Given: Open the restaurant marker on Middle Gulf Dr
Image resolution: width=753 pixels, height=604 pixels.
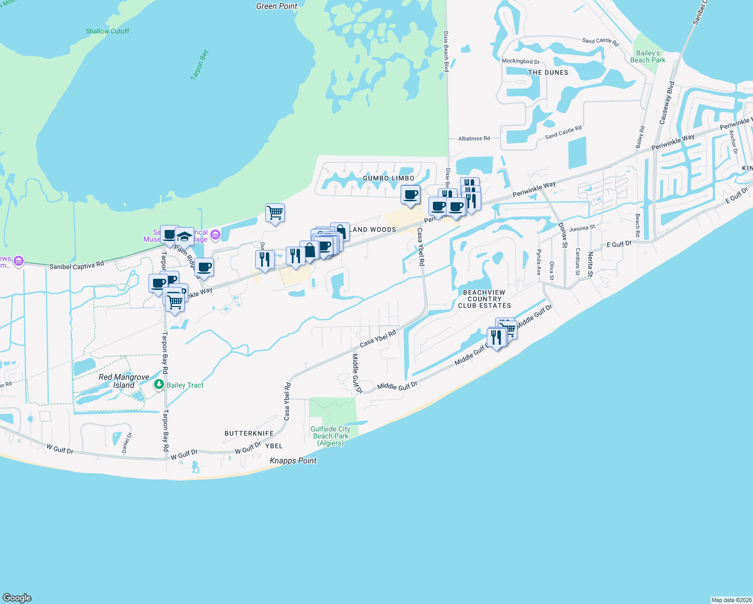Looking at the screenshot, I should (497, 336).
